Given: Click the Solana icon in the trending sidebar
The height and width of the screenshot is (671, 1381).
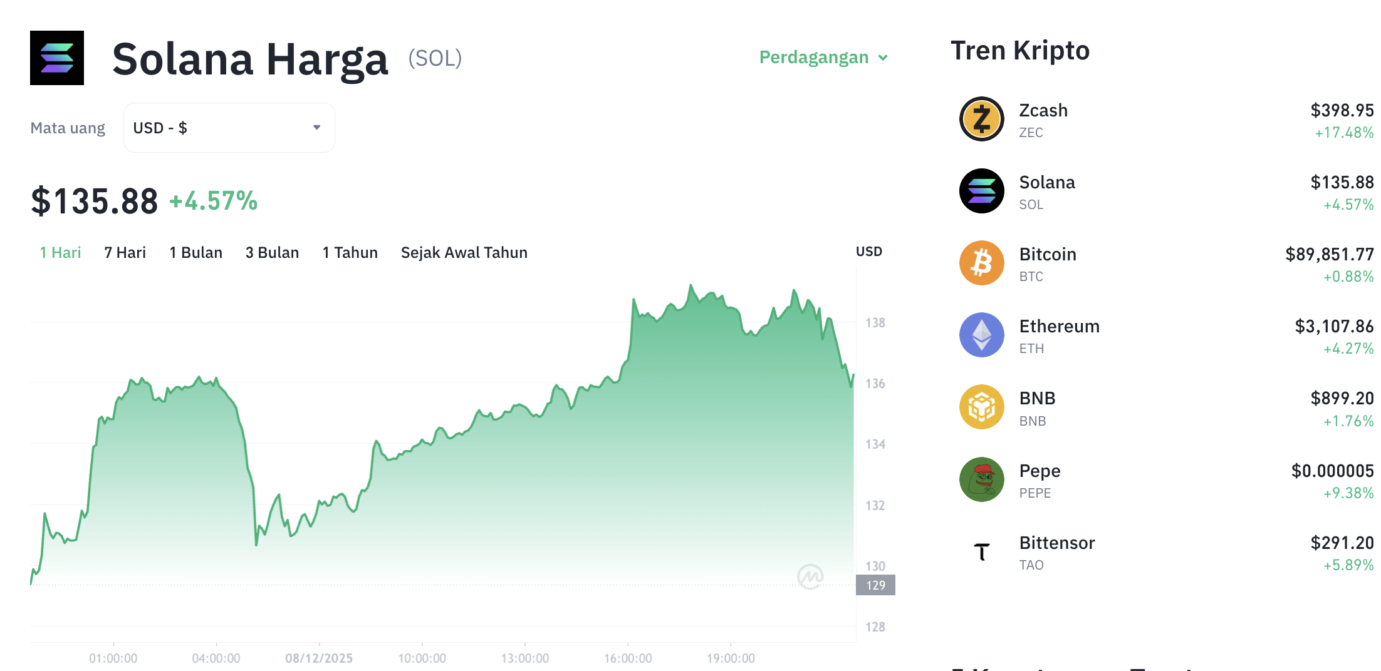Looking at the screenshot, I should (981, 191).
